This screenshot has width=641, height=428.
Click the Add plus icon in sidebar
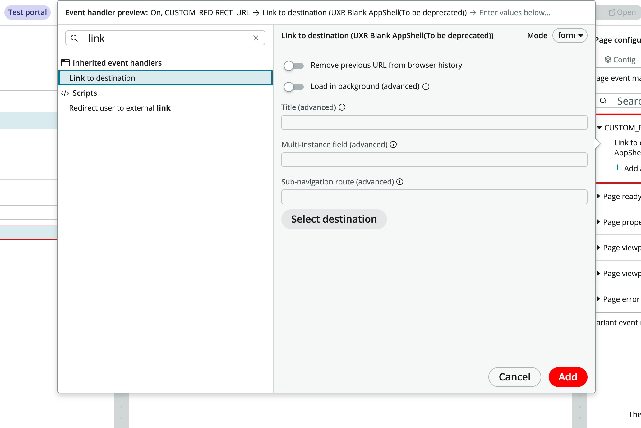[617, 167]
